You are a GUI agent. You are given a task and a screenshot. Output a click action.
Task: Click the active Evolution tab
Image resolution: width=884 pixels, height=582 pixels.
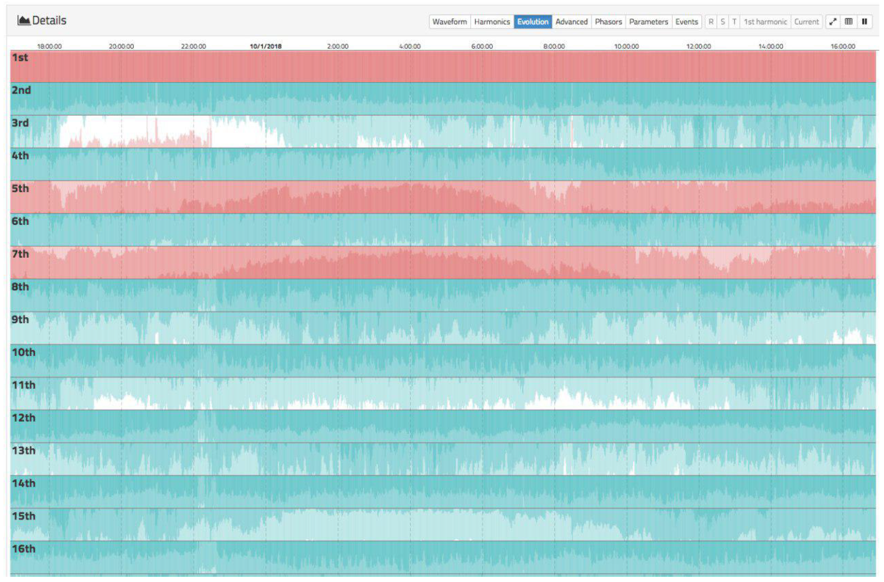533,22
